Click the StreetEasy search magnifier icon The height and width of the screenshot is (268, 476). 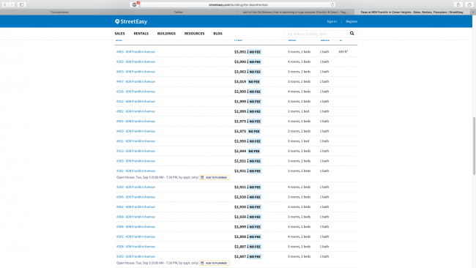pyautogui.click(x=352, y=34)
